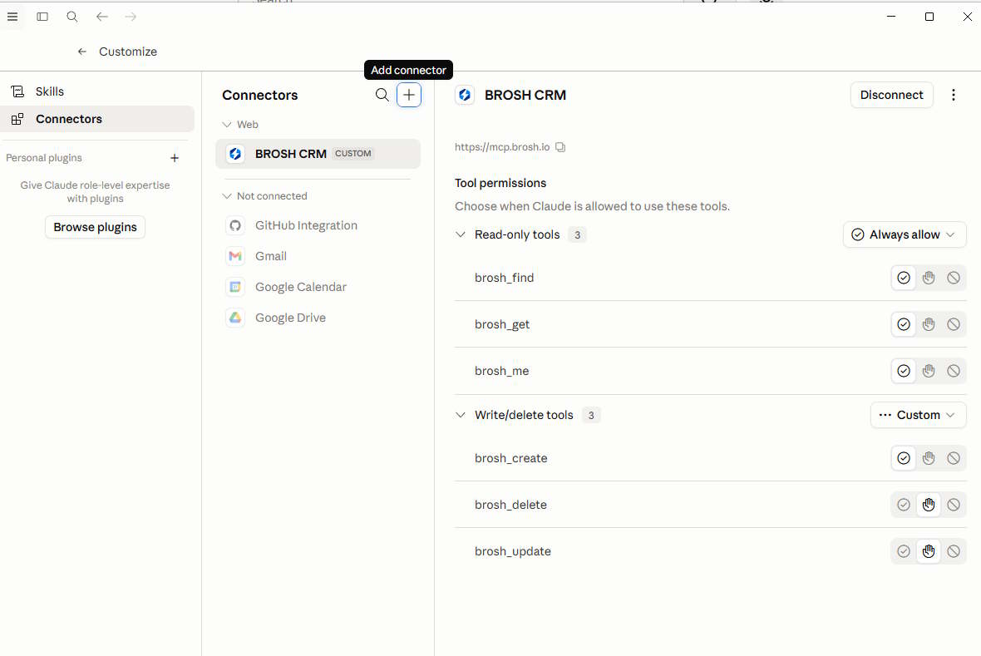Image resolution: width=981 pixels, height=656 pixels.
Task: Select Google Calendar connector
Action: tap(318, 287)
